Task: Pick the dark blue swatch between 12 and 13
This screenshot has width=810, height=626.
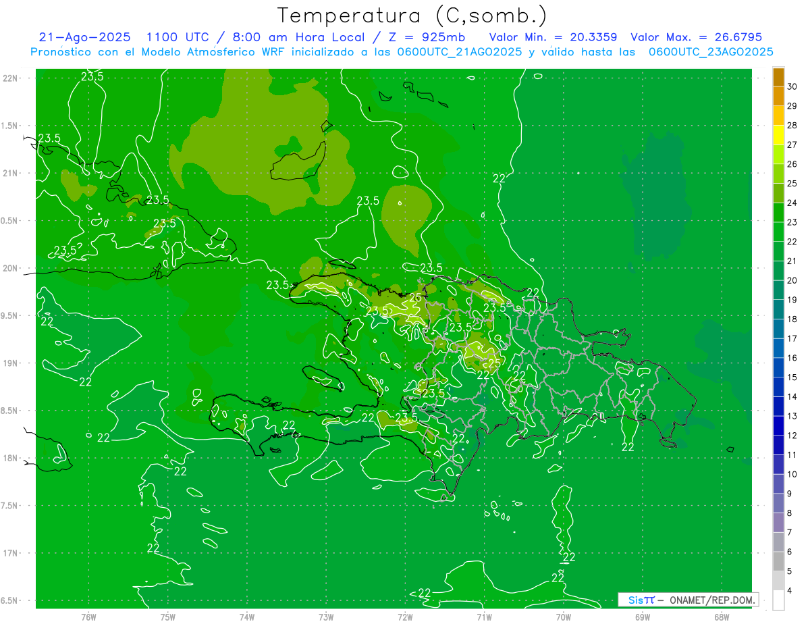Action: 778,426
